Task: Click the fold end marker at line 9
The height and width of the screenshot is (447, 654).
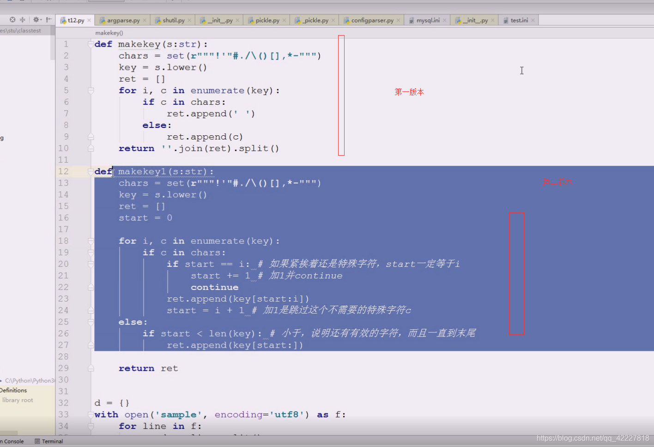Action: point(91,137)
